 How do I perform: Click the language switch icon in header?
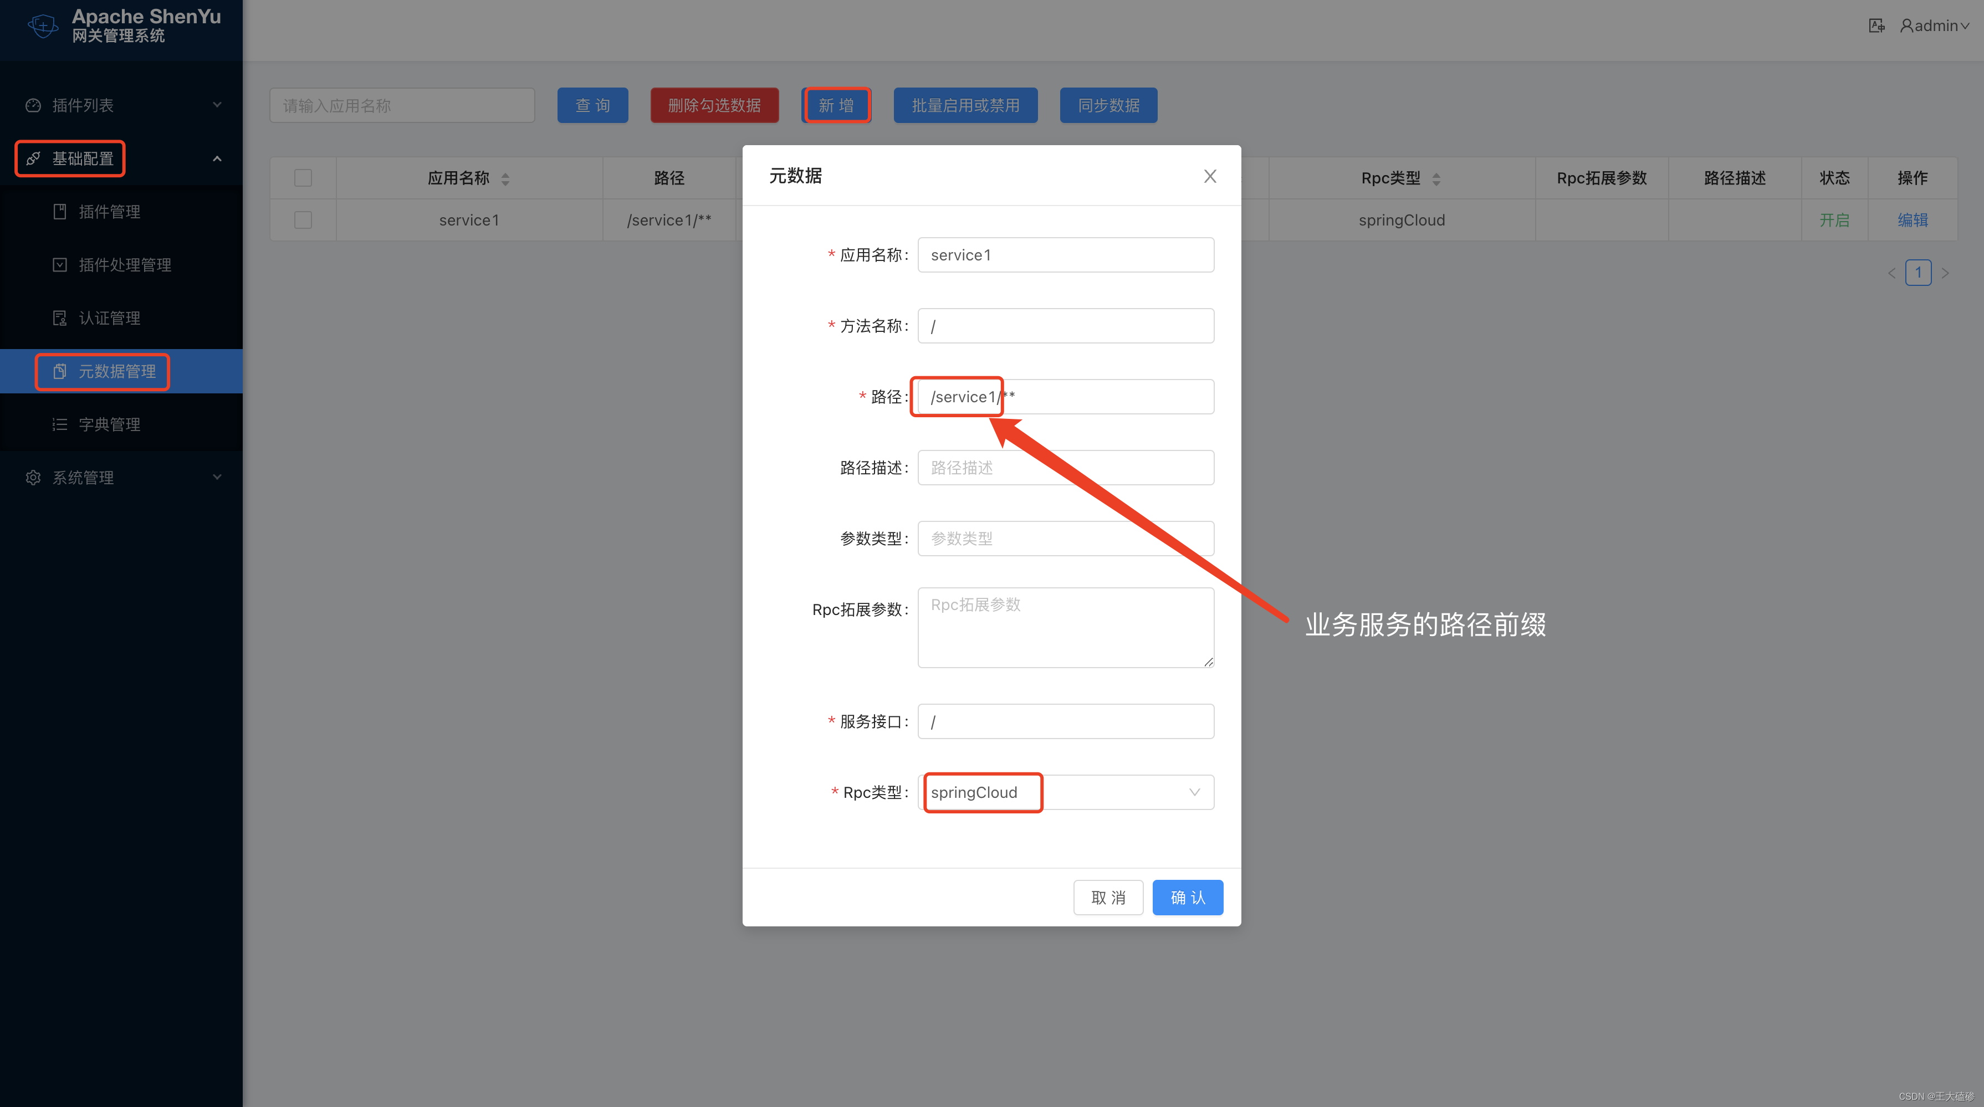click(x=1876, y=25)
